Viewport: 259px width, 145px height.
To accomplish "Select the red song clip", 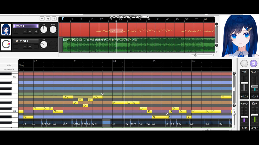I will [x=137, y=30].
